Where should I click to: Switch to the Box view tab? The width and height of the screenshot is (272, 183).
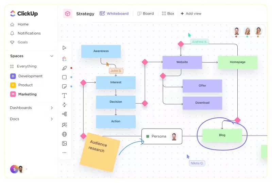tap(168, 14)
